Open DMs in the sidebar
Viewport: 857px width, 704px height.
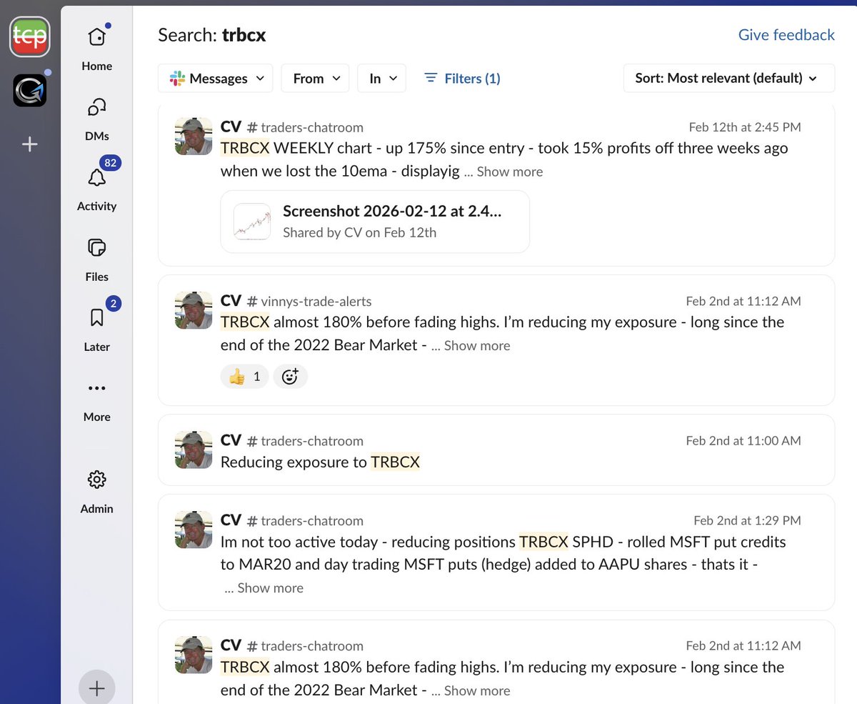pyautogui.click(x=97, y=118)
